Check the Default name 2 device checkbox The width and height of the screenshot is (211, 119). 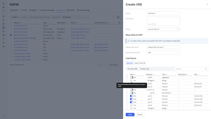[11, 26]
